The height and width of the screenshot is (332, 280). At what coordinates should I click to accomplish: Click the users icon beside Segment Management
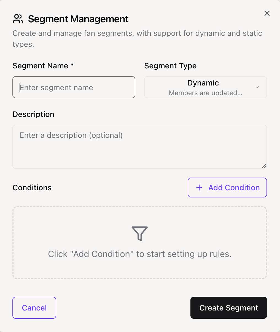pyautogui.click(x=18, y=19)
